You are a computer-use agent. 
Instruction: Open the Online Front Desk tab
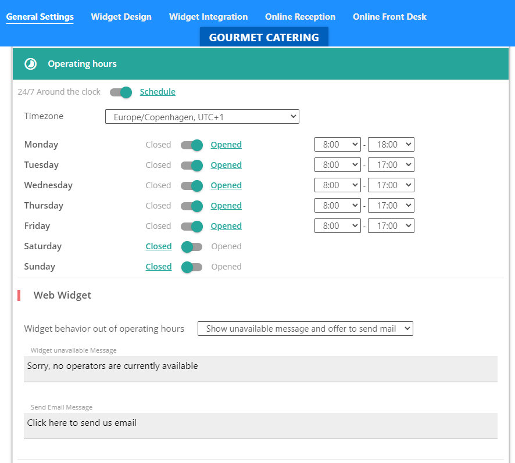pos(389,17)
